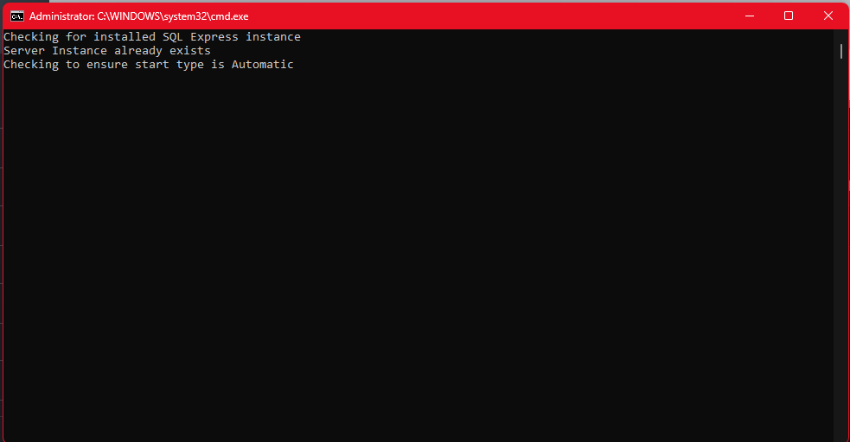Image resolution: width=850 pixels, height=442 pixels.
Task: Click the console vertical scrollbar thumb
Action: (x=840, y=52)
